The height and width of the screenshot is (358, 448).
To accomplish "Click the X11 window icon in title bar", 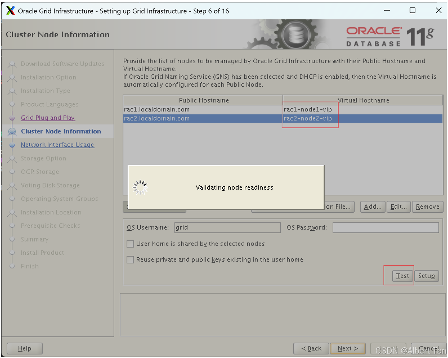I will 11,11.
